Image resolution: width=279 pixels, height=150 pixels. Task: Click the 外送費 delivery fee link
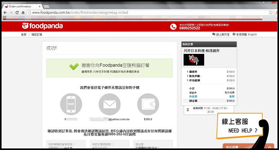point(193,97)
